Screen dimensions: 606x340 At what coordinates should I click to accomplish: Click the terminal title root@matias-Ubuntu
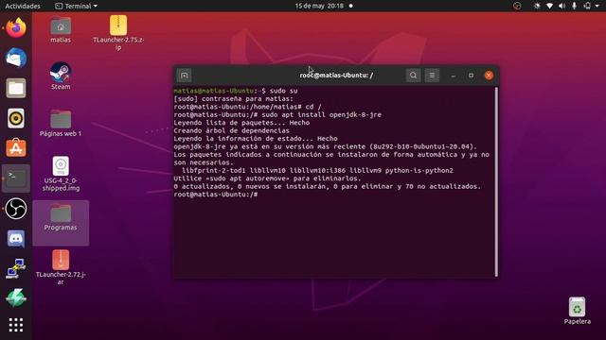336,76
